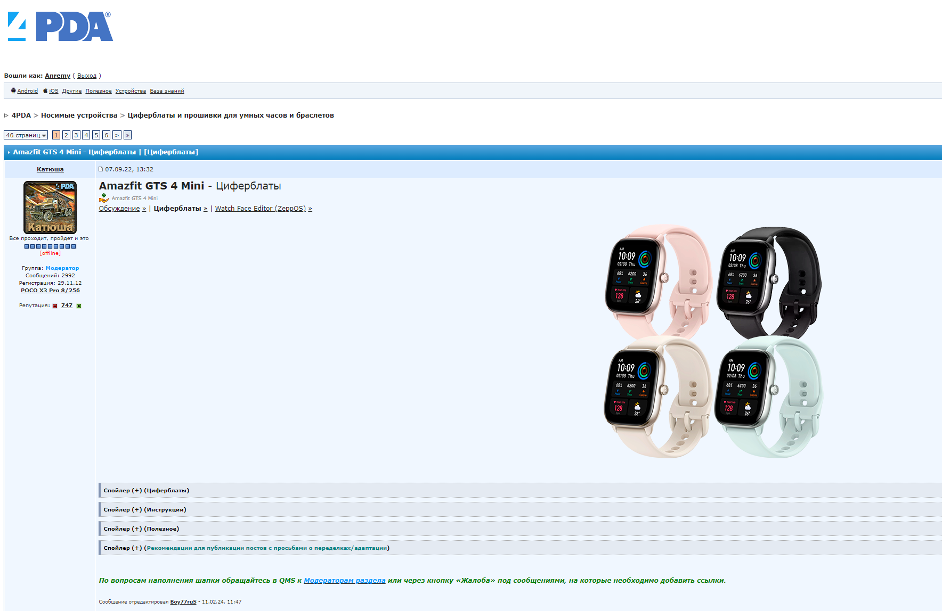Open reputation value 747
942x611 pixels.
point(67,305)
